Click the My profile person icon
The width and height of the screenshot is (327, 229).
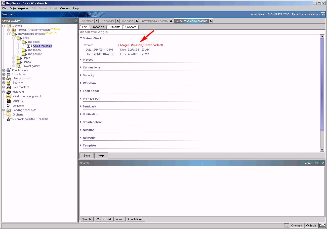click(x=9, y=119)
